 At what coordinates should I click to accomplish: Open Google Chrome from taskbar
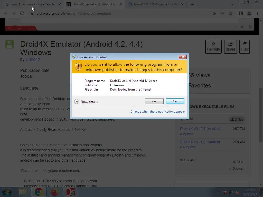39,192
